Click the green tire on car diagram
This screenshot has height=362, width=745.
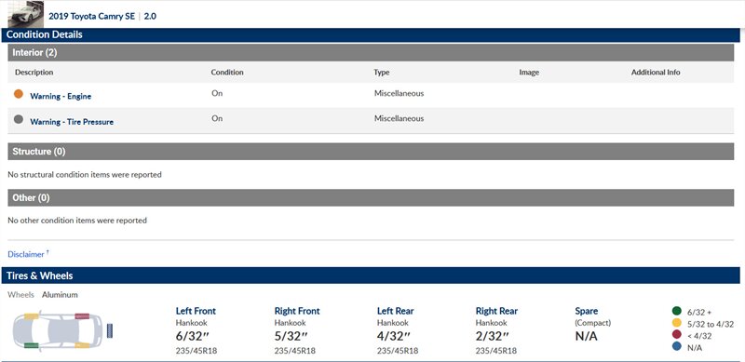(x=32, y=345)
